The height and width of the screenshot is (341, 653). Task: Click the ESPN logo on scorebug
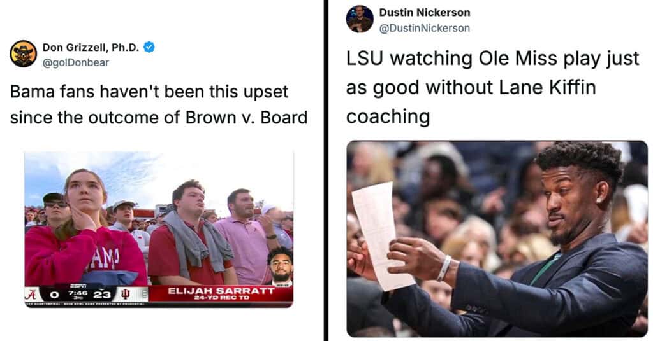(78, 286)
